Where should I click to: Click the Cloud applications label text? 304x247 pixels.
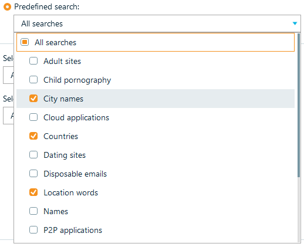point(76,118)
